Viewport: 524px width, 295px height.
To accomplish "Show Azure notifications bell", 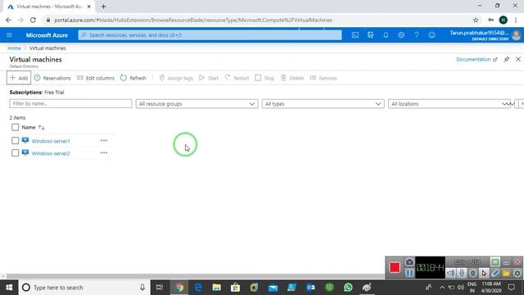I will [386, 35].
